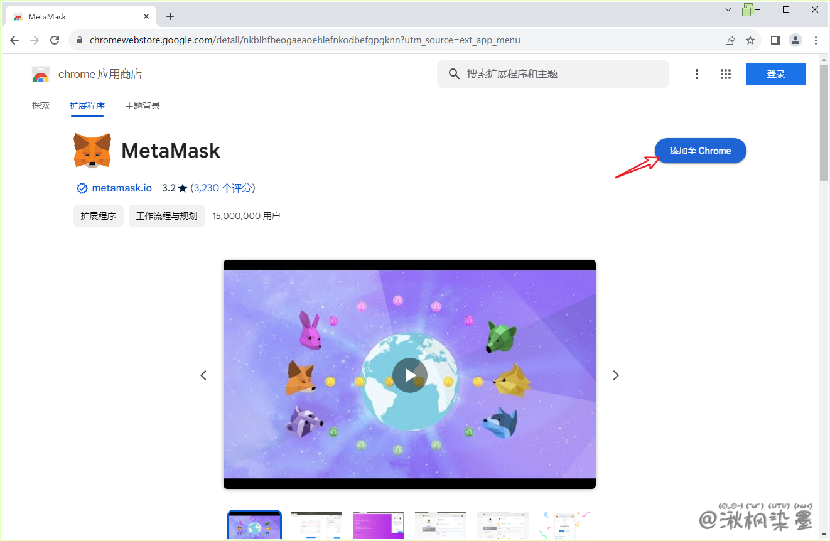Show previous screenshot with left chevron
Screen dimensions: 830x541
pos(203,375)
